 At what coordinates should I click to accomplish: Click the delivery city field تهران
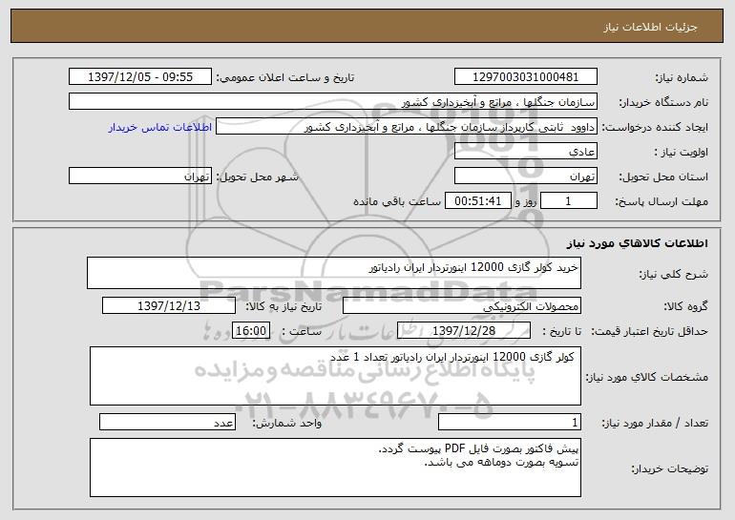[x=140, y=177]
